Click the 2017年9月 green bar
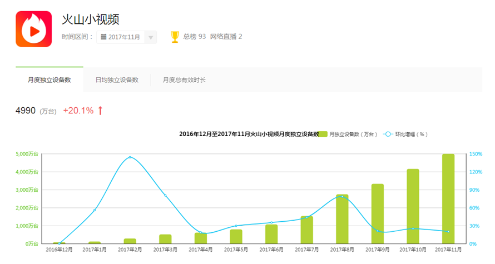The image size is (495, 264). click(378, 213)
